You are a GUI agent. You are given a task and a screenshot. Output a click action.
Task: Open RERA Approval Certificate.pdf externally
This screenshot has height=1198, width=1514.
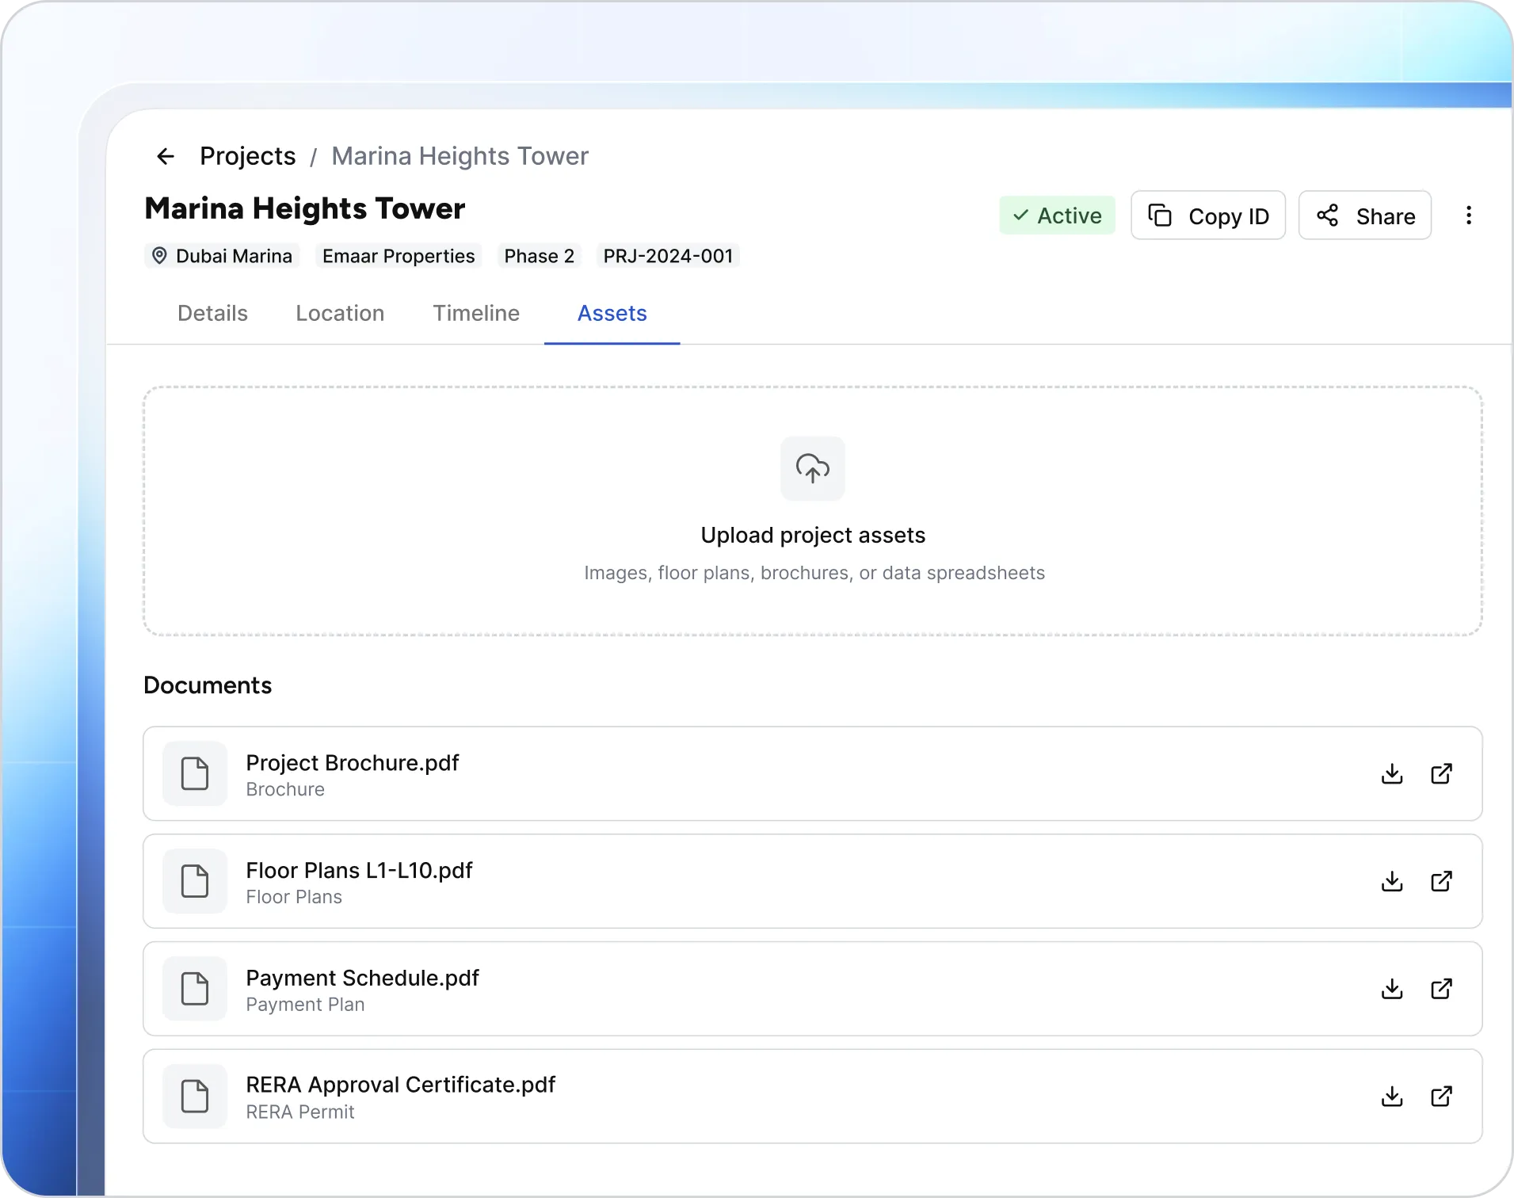point(1441,1097)
